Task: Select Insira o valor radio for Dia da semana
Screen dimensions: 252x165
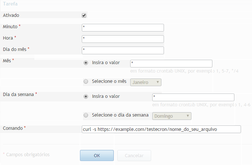Action: [86, 96]
